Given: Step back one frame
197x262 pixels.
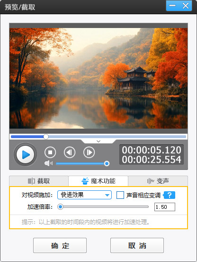Looking at the screenshot, I should point(70,152).
